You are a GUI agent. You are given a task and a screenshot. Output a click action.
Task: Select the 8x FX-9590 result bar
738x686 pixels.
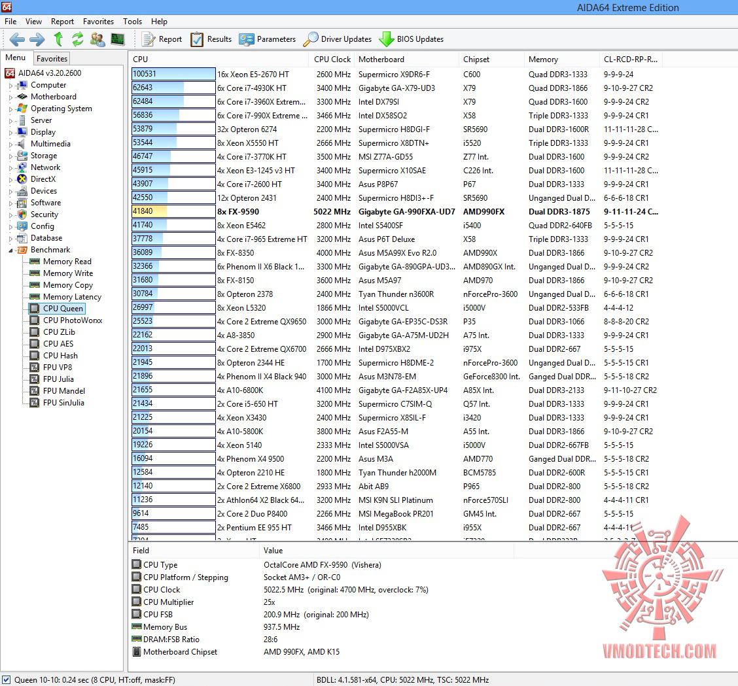pyautogui.click(x=173, y=211)
